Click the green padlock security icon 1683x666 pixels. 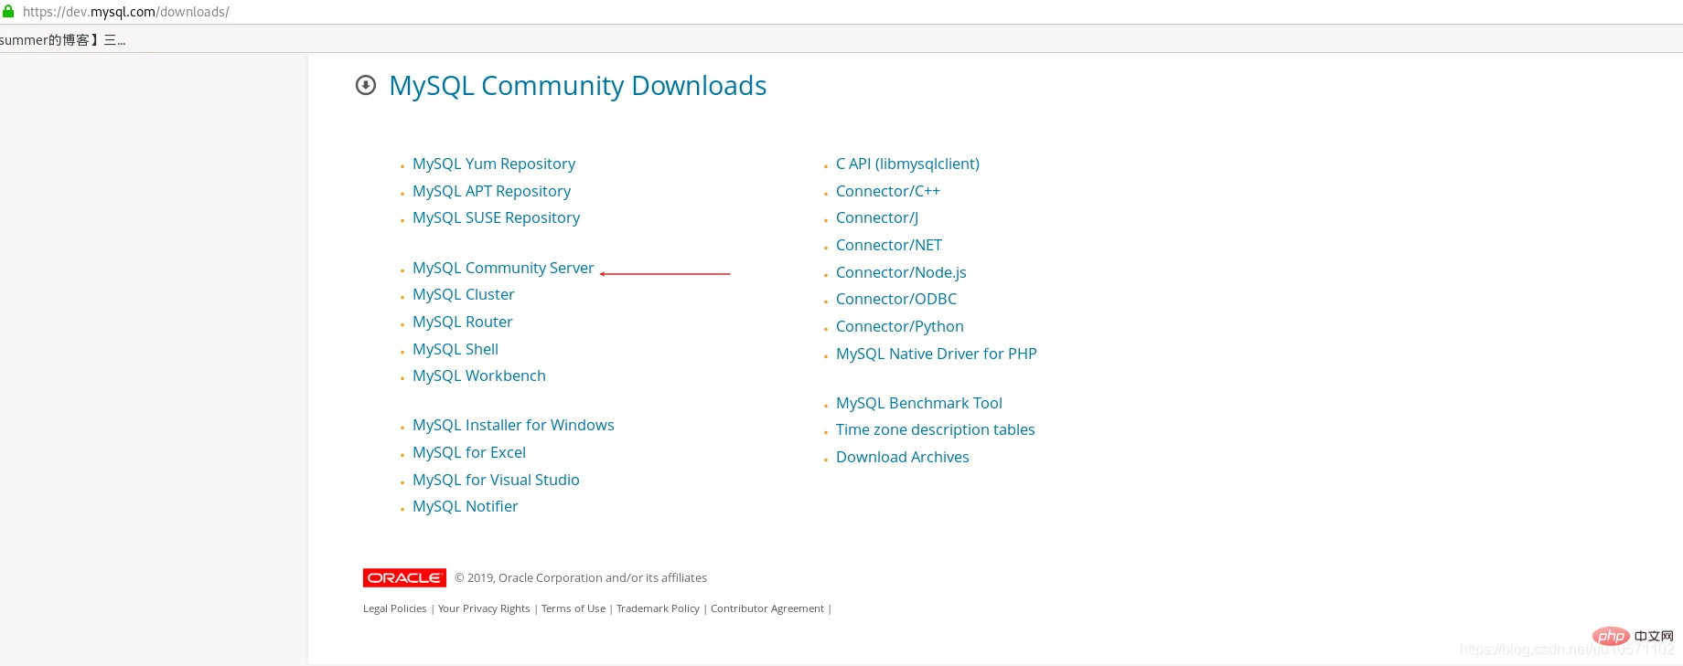pyautogui.click(x=8, y=12)
